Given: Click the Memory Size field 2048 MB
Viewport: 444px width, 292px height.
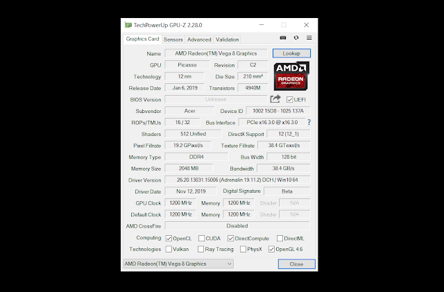Looking at the screenshot, I should (189, 169).
